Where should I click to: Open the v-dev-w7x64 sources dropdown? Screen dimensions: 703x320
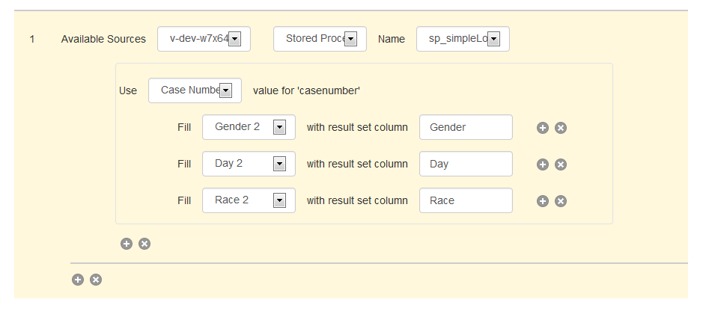(204, 39)
